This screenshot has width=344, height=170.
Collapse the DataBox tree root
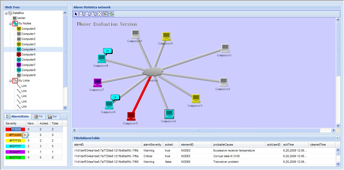pyautogui.click(x=6, y=13)
